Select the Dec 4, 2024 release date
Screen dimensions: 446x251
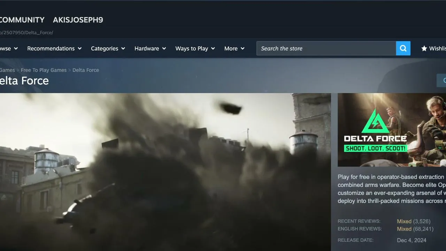point(412,240)
